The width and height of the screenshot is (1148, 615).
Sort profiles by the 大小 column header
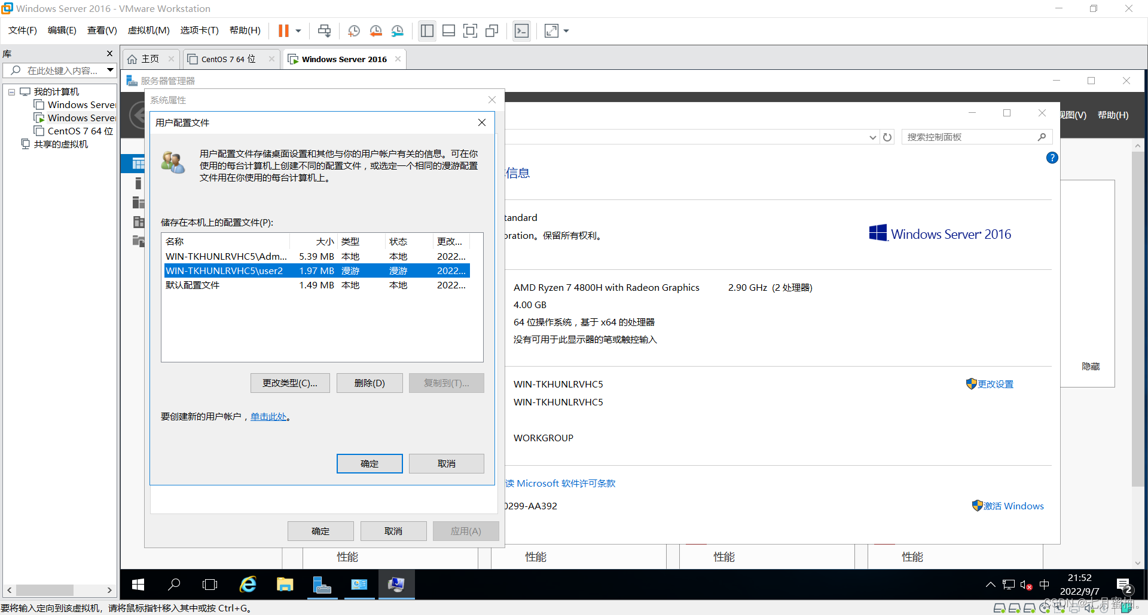pyautogui.click(x=313, y=242)
